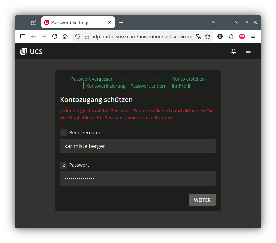Image resolution: width=276 pixels, height=243 pixels.
Task: Reload the current page
Action: 55,36
